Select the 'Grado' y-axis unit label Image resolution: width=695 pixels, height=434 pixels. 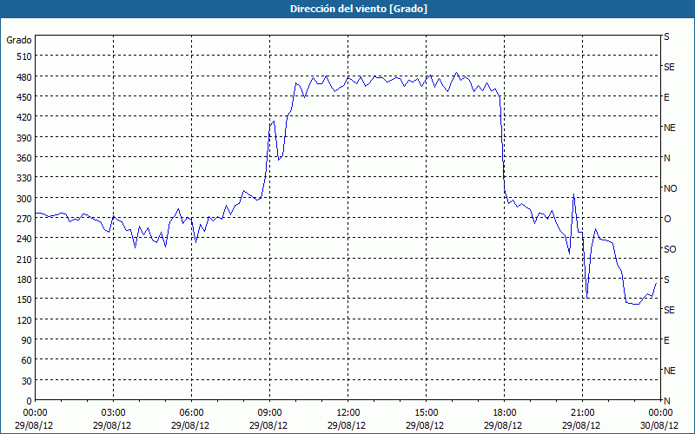[x=19, y=40]
